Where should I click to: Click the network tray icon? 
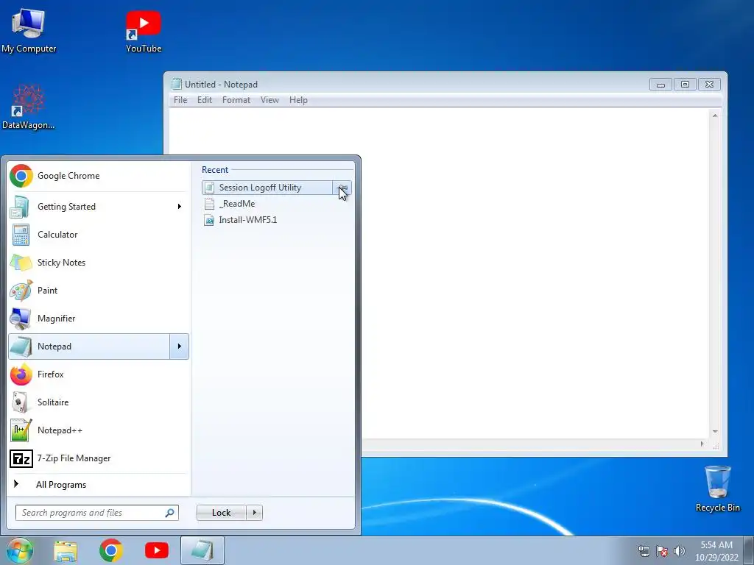(x=644, y=551)
